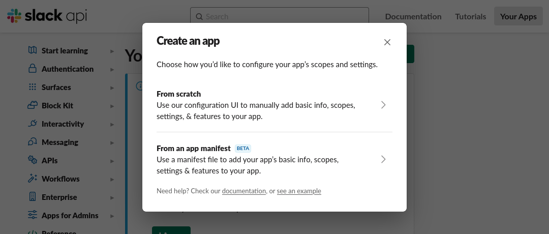This screenshot has height=234, width=549.
Task: Expand the Workflows section arrow
Action: tap(112, 179)
